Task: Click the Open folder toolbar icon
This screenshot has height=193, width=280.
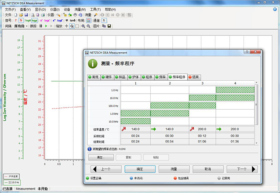Action: [21, 15]
